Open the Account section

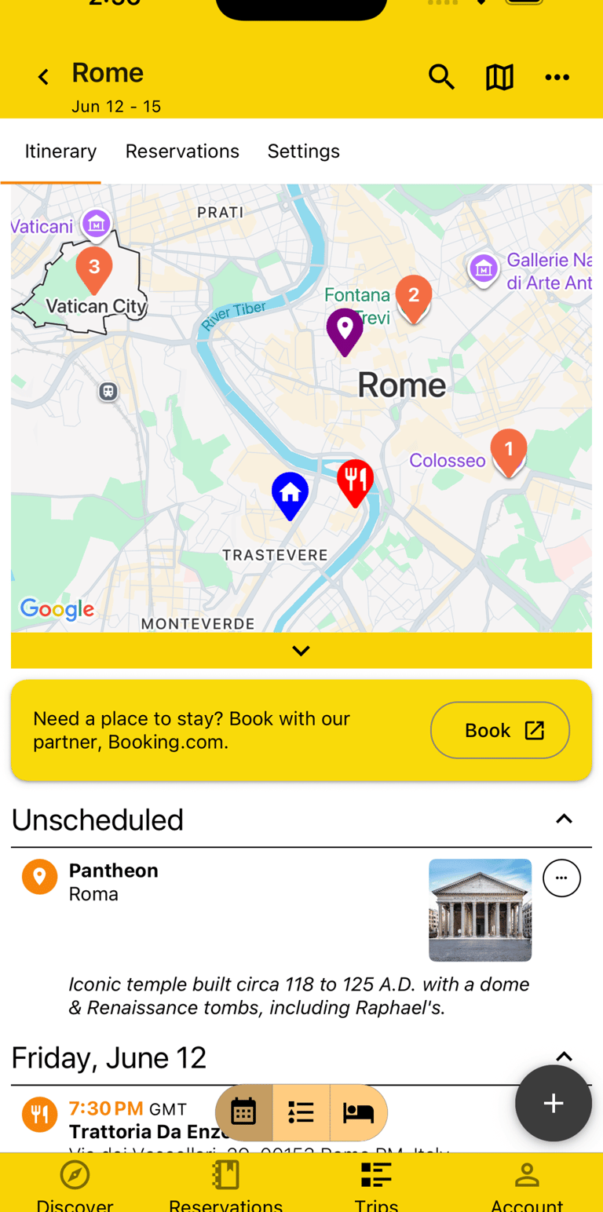click(527, 1174)
